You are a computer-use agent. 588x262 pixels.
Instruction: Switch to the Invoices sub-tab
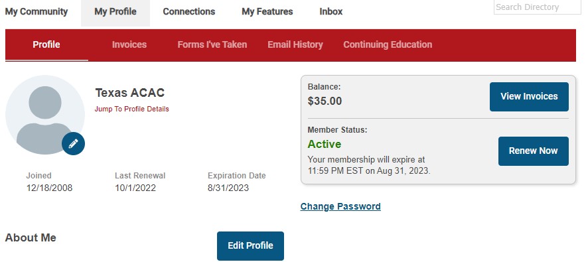[x=129, y=45]
